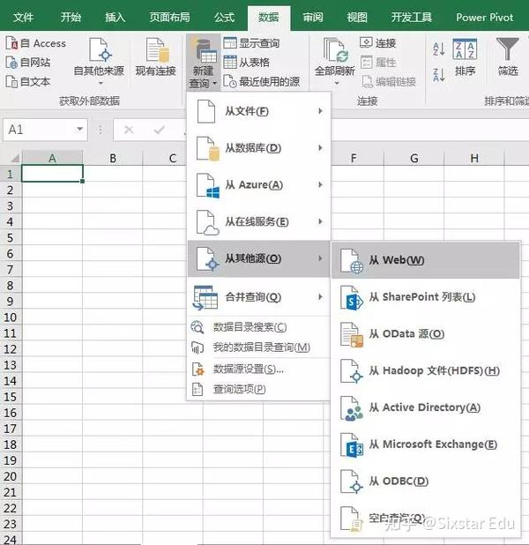Open the 自其他来源 dropdown arrow

click(101, 84)
